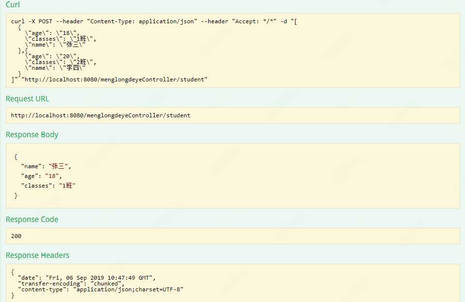The image size is (465, 302).
Task: Click the 200 response code value
Action: pyautogui.click(x=16, y=236)
